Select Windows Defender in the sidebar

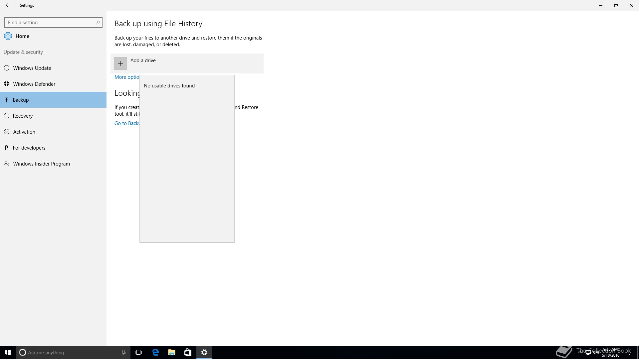(x=53, y=84)
